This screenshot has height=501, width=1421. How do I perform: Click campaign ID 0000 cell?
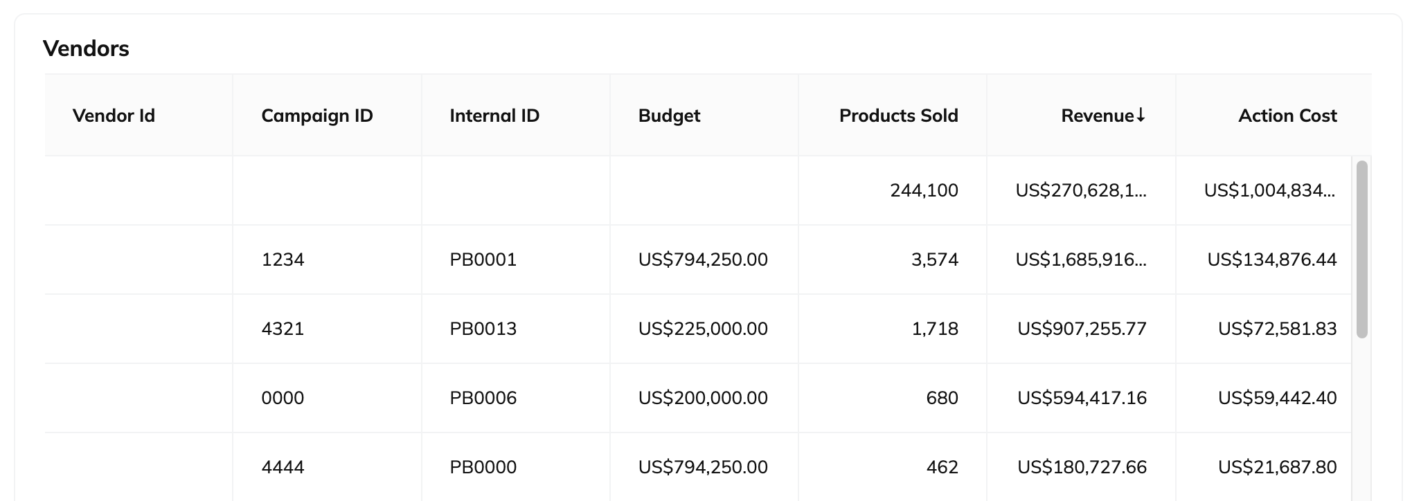tap(283, 398)
